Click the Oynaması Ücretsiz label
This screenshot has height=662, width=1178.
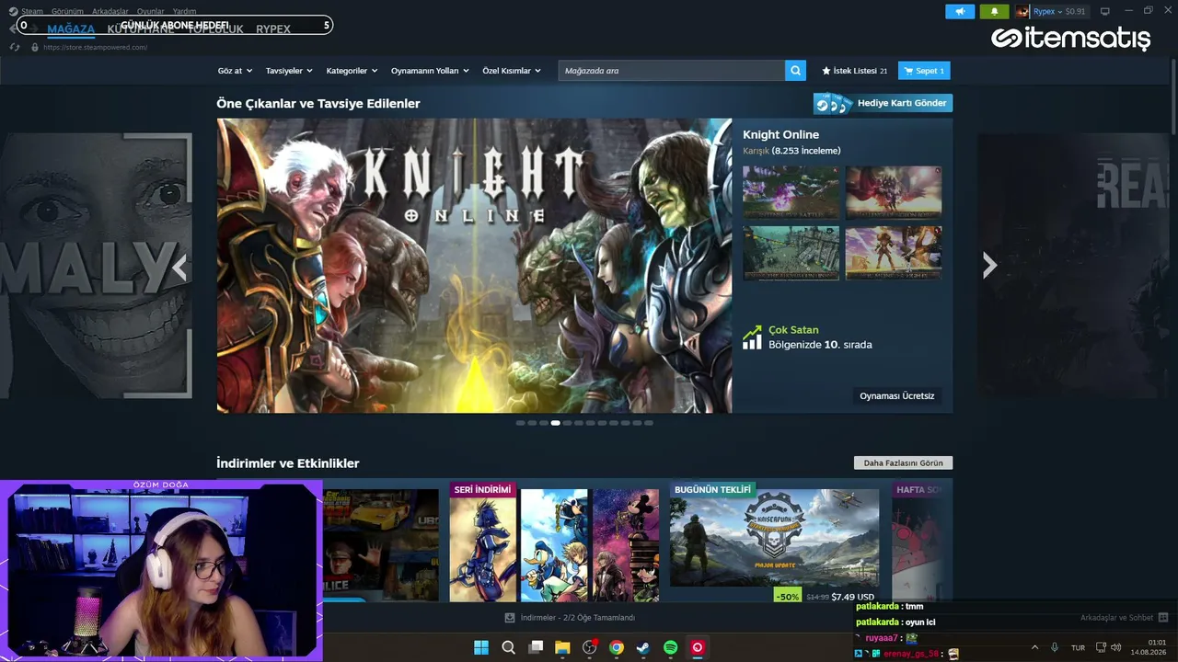click(897, 395)
